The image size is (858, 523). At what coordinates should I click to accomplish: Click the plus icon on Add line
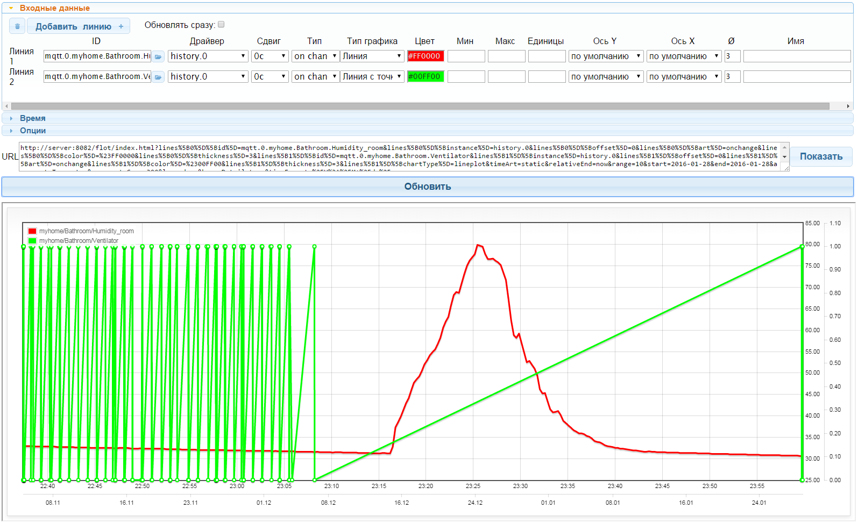pyautogui.click(x=121, y=26)
